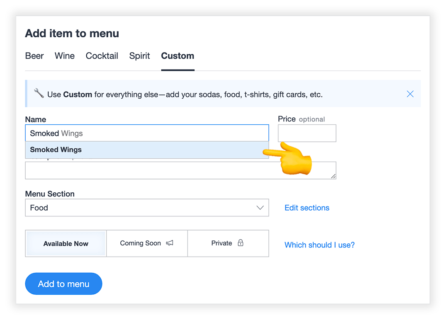Click the resize handle on the description box
Screen dimensions: 446x320
point(333,176)
